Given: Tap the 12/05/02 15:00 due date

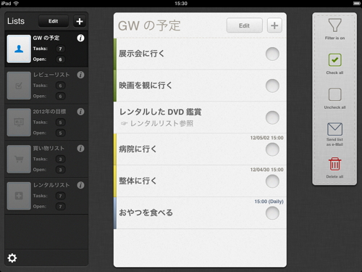Looking at the screenshot, I should [x=266, y=138].
